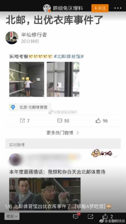Open the second photo thumbnail with windows
The height and width of the screenshot is (224, 126).
click(x=63, y=79)
